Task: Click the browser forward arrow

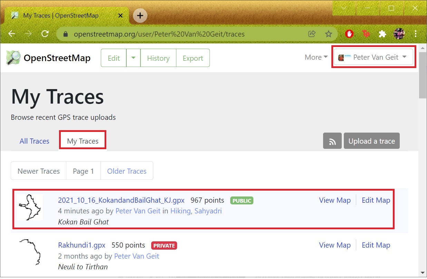Action: pos(28,34)
